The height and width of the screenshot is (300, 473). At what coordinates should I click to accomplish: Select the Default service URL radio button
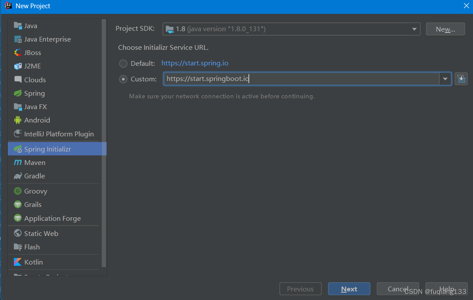click(x=123, y=63)
